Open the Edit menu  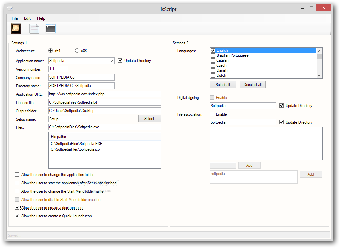(x=27, y=18)
